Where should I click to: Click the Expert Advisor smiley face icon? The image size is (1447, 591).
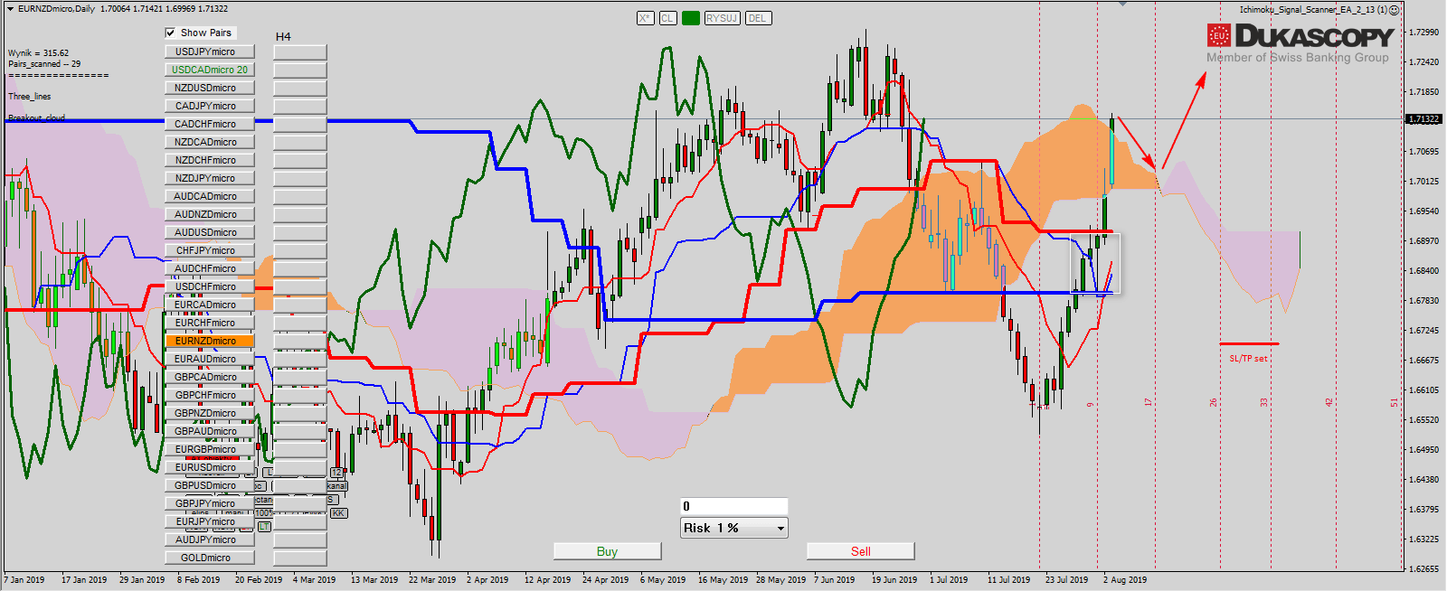1395,10
